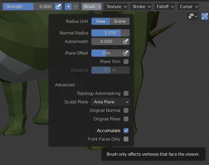Set Radius Unit to View
Screen dimensions: 209x165
point(101,21)
